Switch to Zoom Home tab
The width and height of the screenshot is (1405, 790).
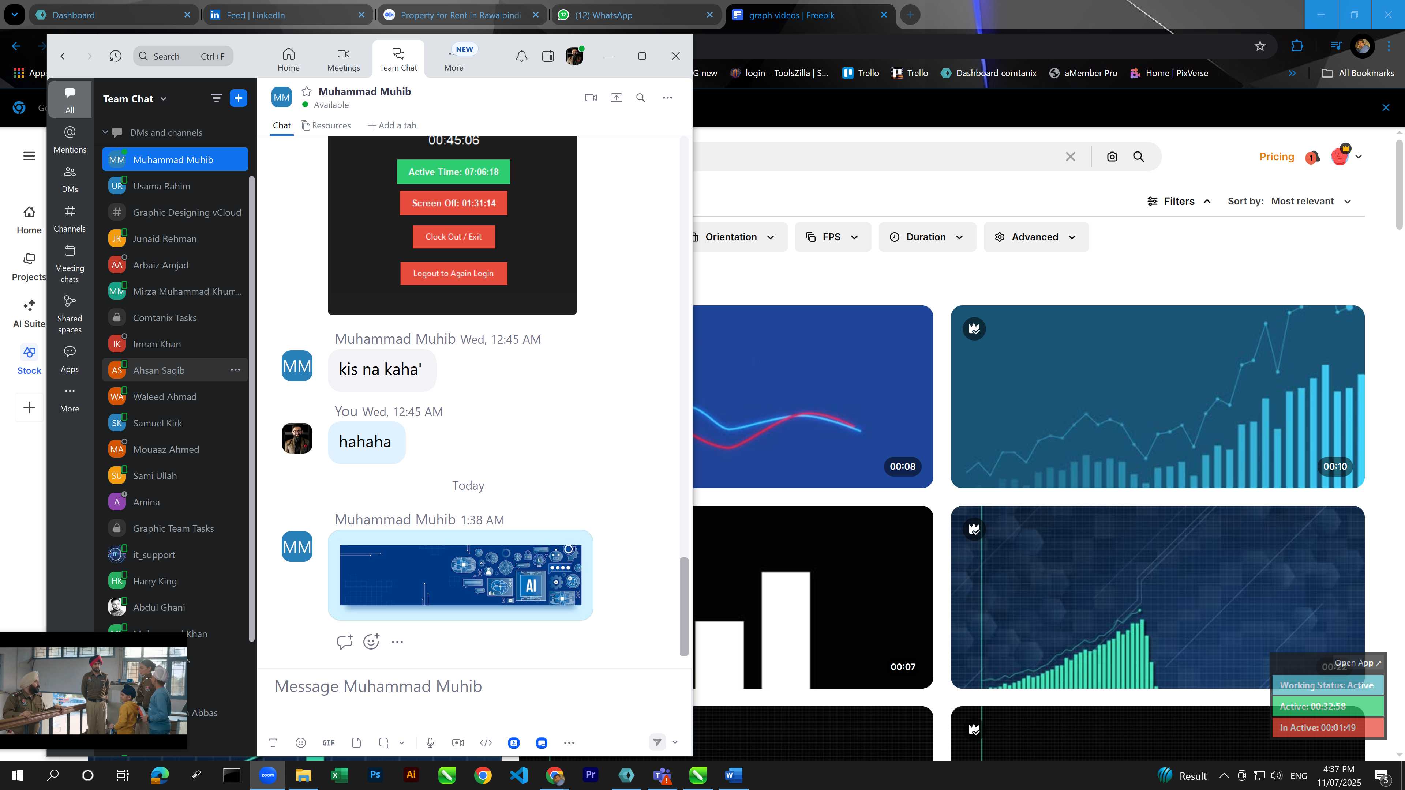(x=289, y=59)
